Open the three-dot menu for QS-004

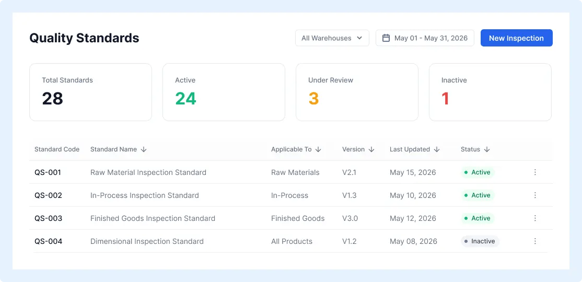(535, 241)
